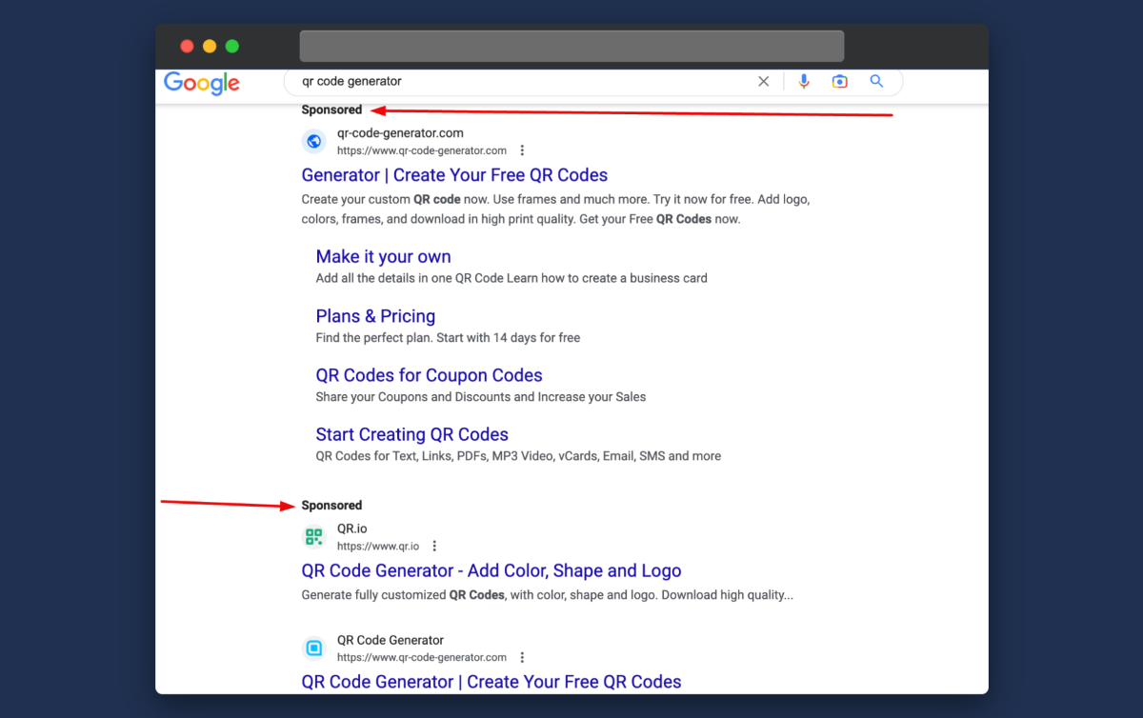Viewport: 1143px width, 718px height.
Task: Open three-dot menu beside https://www.qr.io
Action: (x=434, y=547)
